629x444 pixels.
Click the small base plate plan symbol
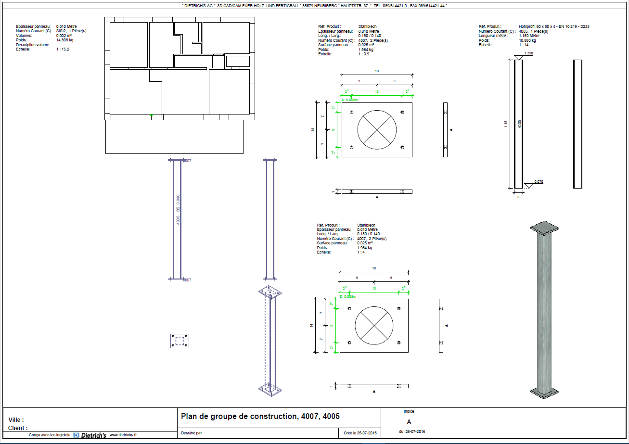coord(180,341)
